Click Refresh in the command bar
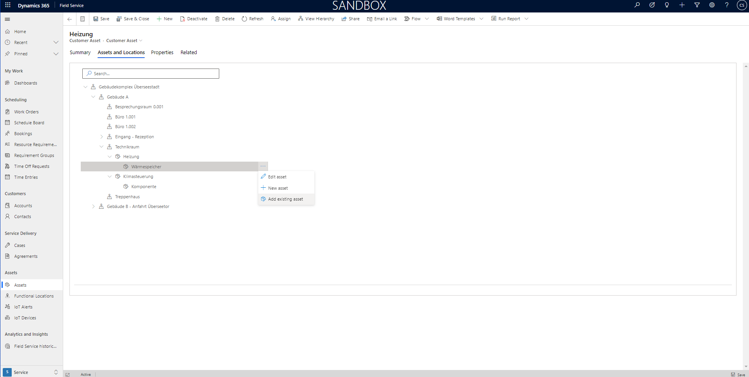The height and width of the screenshot is (377, 749). (x=252, y=19)
